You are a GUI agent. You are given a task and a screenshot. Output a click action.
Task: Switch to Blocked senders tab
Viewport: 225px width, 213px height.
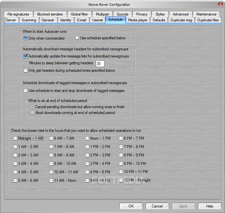click(50, 14)
